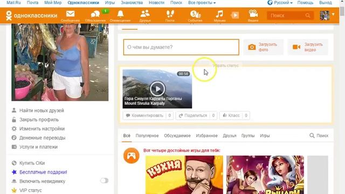Click the Изменить настройки gear icon

point(14,128)
